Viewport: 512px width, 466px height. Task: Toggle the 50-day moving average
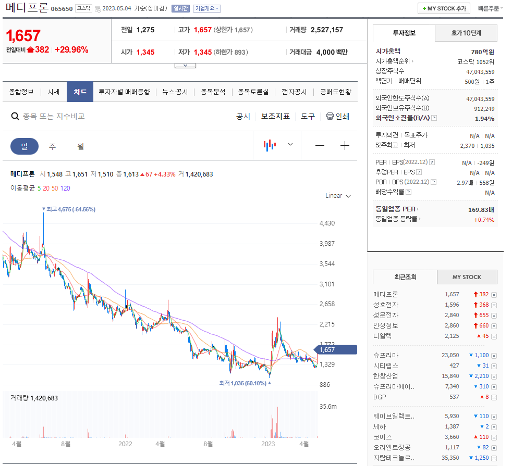point(55,188)
